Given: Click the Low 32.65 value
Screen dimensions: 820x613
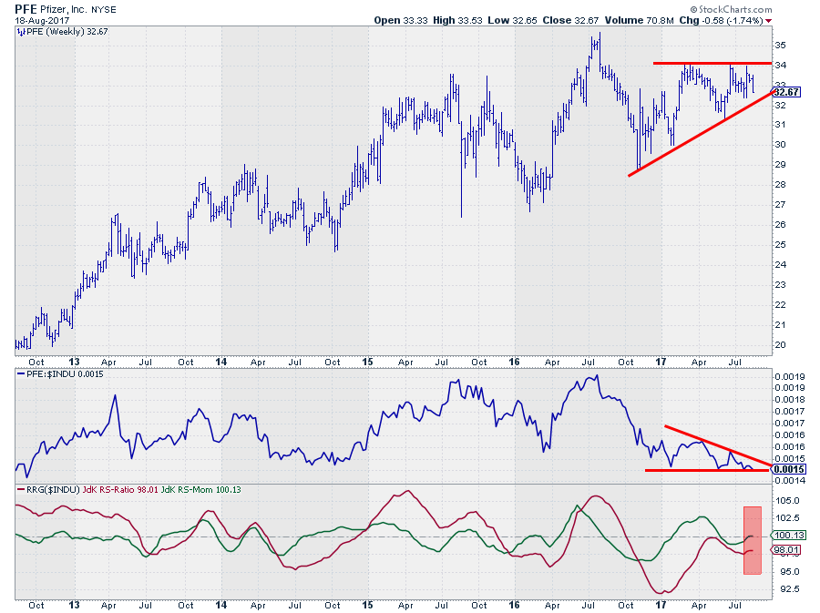Looking at the screenshot, I should pyautogui.click(x=512, y=20).
